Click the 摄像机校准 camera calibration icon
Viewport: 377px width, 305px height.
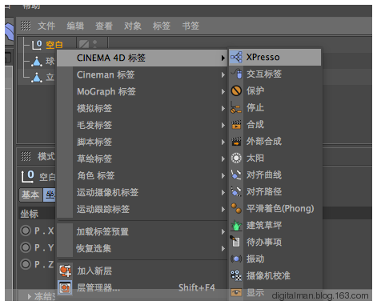coord(236,275)
